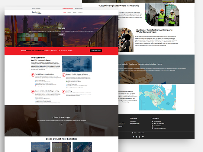Viewport: 203px width, 152px height.
Task: Open the About us menu item
Action: pyautogui.click(x=69, y=12)
